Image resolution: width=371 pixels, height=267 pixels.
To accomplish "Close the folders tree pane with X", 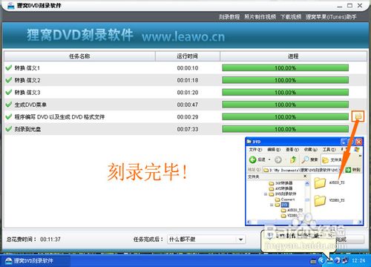I will coord(305,177).
